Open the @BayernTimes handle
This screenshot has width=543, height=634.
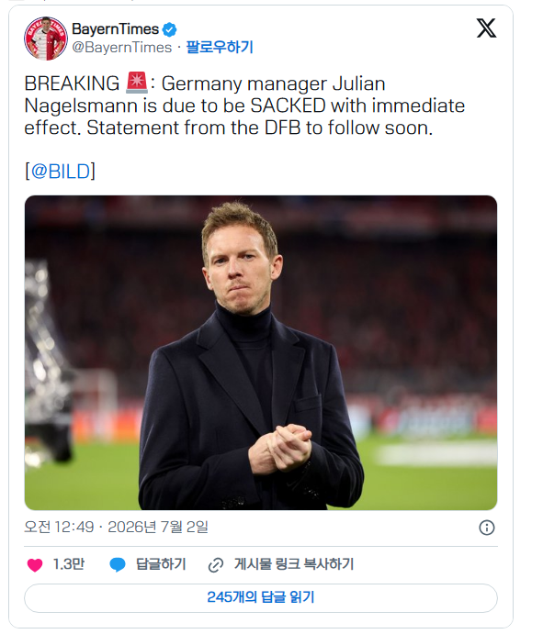coord(122,48)
